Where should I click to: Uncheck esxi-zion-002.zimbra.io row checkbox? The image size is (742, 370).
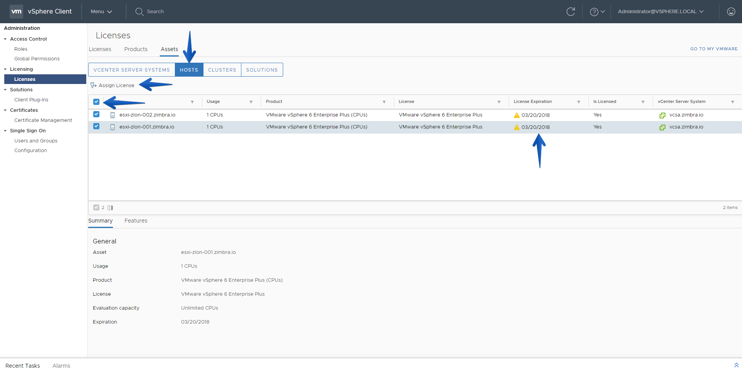point(96,114)
